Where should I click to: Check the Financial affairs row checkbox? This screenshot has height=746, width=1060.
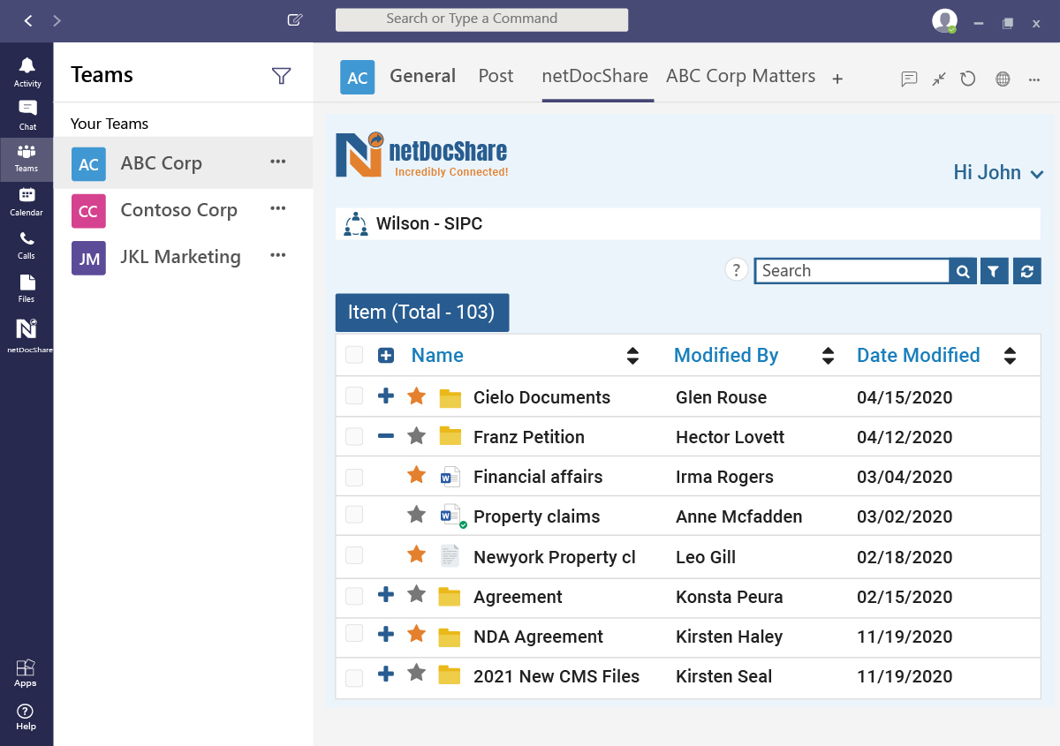[354, 477]
